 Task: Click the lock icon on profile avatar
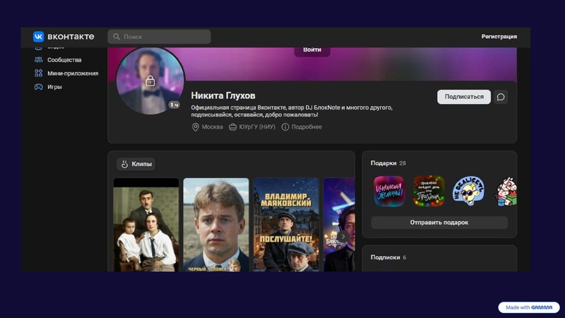tap(150, 81)
